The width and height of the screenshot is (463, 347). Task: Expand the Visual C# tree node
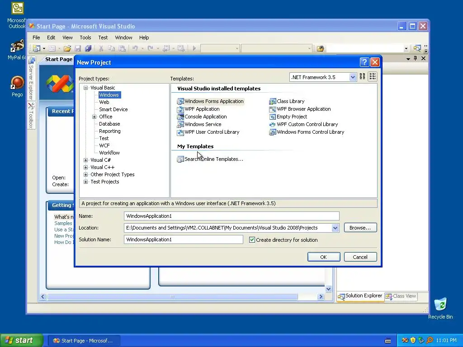pos(85,160)
